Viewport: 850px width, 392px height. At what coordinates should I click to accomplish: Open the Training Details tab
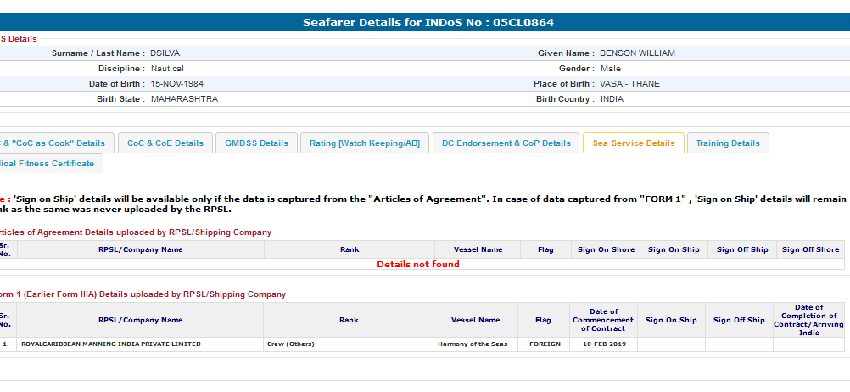click(728, 143)
